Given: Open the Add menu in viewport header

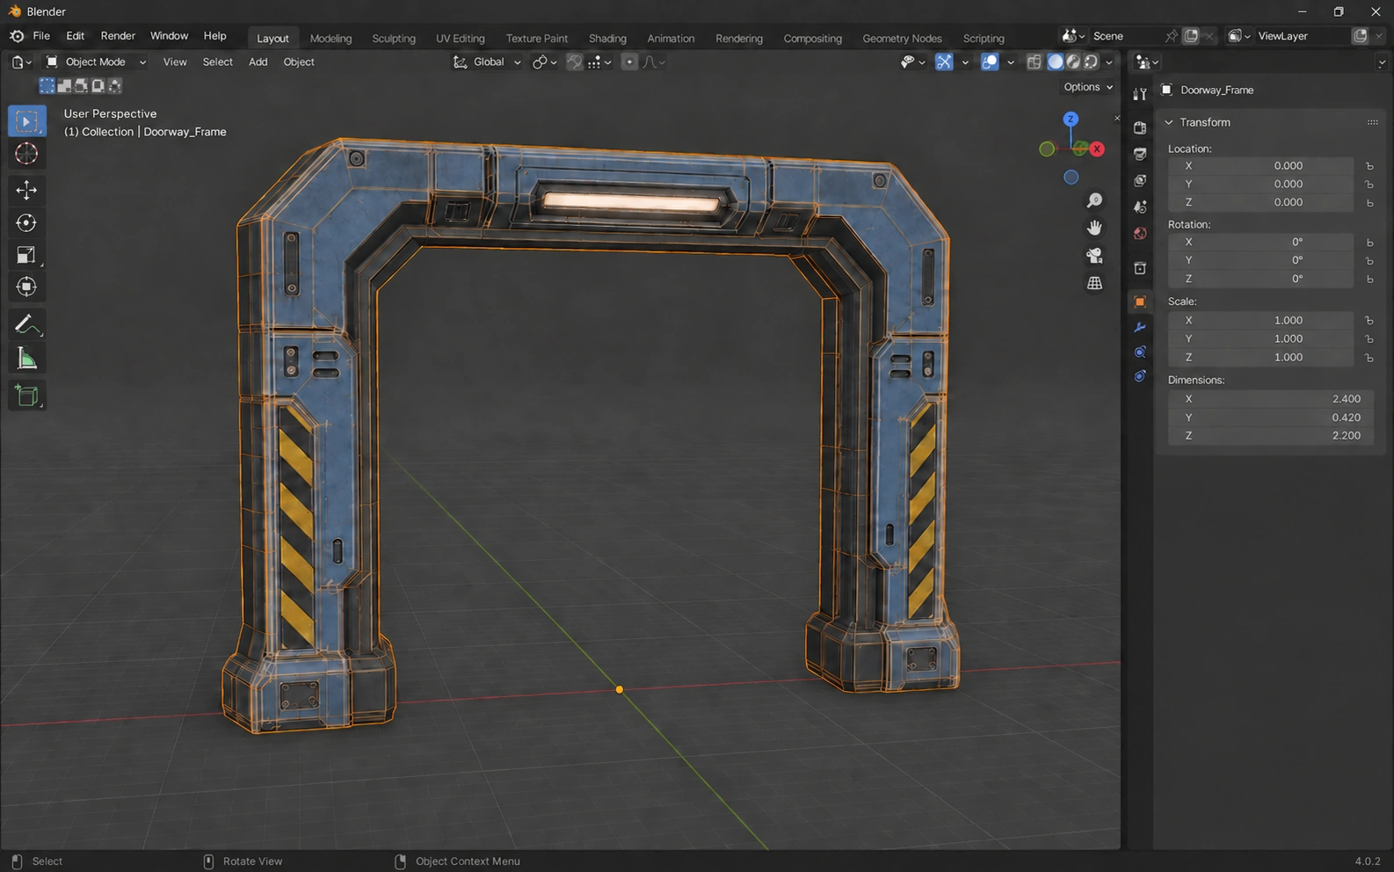Looking at the screenshot, I should 258,62.
